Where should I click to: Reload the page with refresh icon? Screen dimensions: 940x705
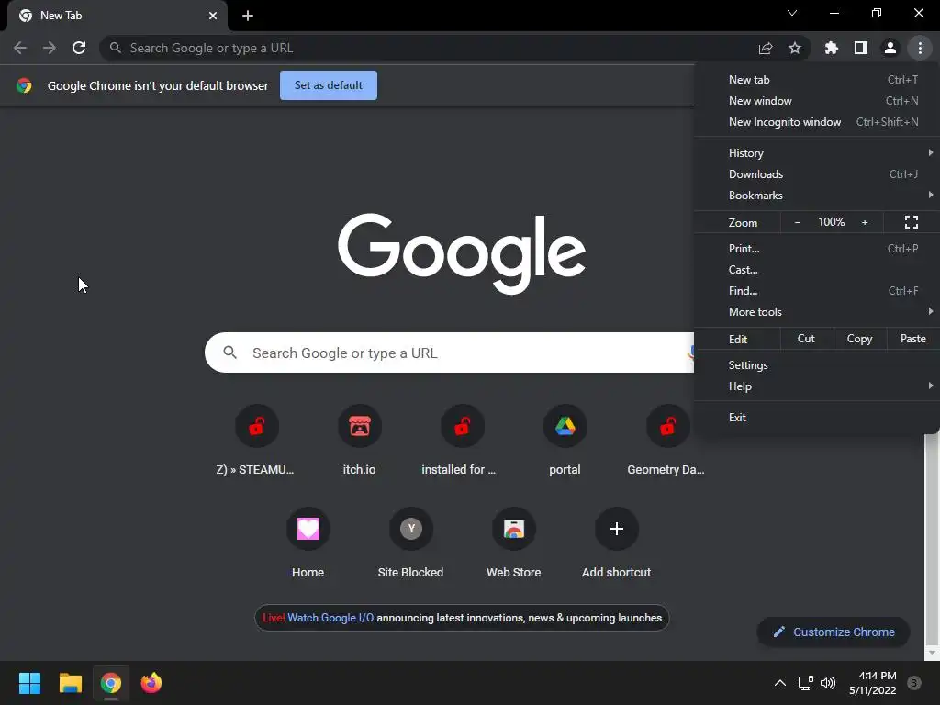(x=79, y=48)
